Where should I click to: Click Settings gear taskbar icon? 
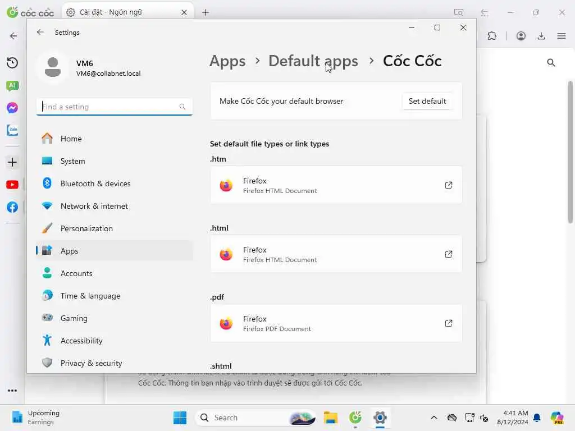[x=380, y=418]
